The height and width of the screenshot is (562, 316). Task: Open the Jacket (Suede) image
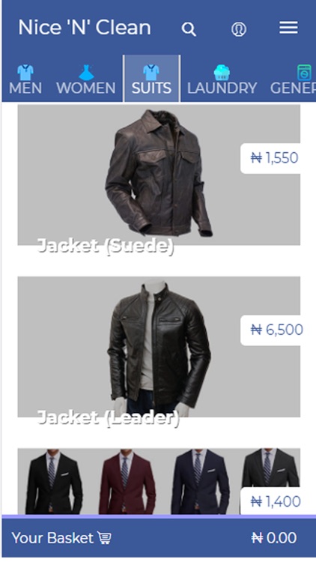coord(159,175)
